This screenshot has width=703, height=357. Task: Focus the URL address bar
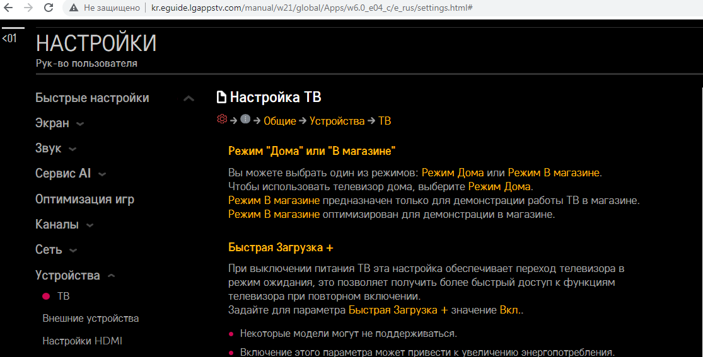click(311, 8)
